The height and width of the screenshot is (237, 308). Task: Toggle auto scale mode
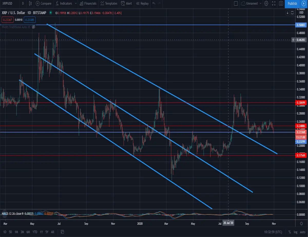[x=303, y=232]
